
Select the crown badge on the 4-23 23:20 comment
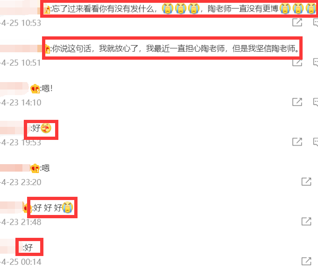pos(35,168)
